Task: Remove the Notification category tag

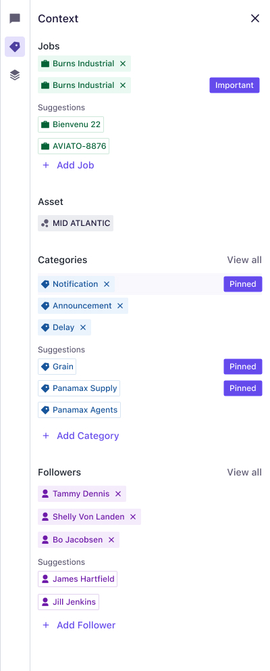Action: click(107, 284)
